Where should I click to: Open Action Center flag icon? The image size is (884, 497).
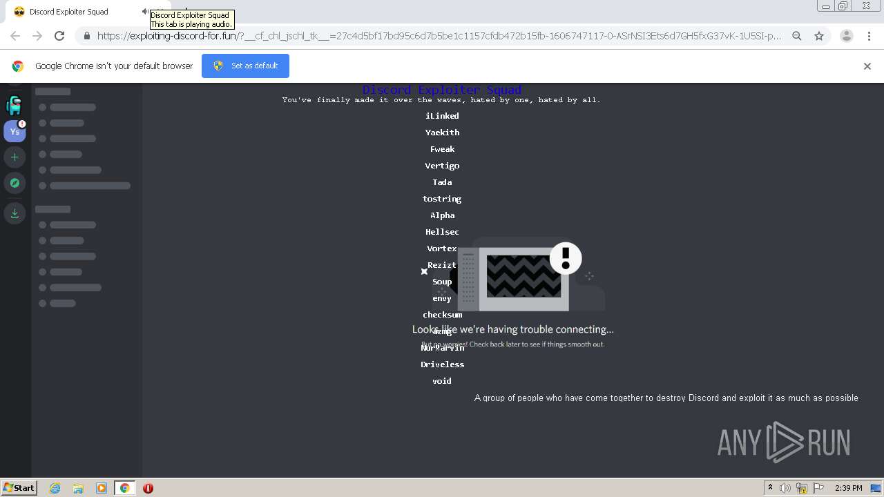818,488
